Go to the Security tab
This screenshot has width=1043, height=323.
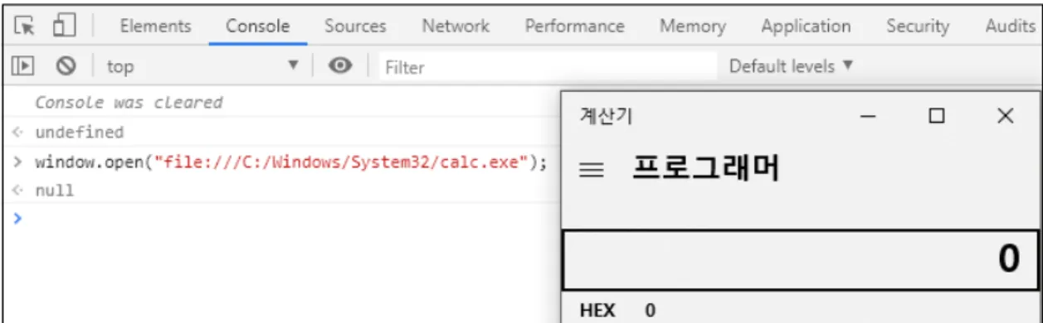[918, 27]
